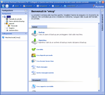Click the Strumenti tools toolbar icon
Image resolution: width=105 pixels, height=95 pixels.
(x=24, y=6)
